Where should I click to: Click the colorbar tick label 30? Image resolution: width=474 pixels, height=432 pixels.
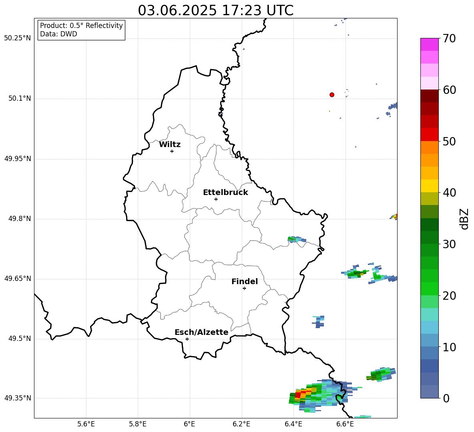449,244
